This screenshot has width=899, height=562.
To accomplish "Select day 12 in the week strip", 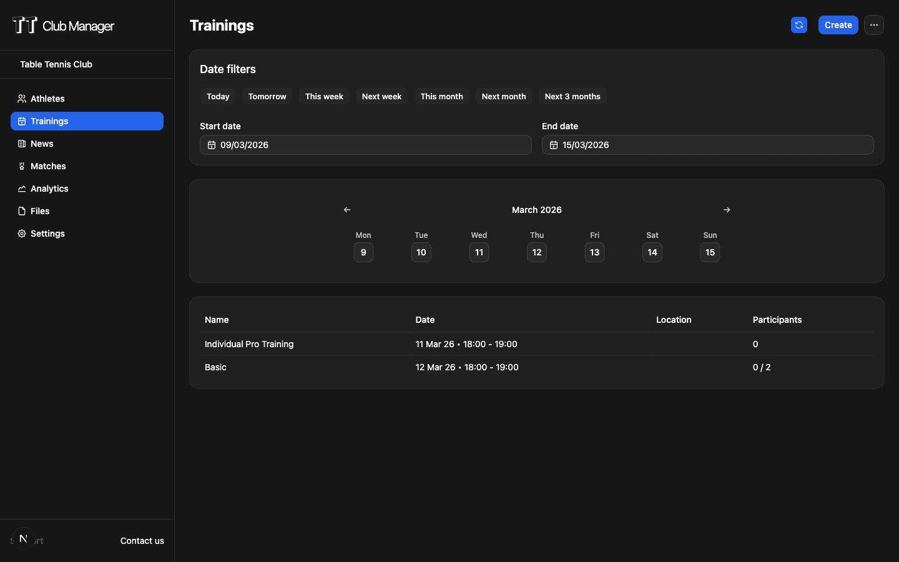I will (537, 252).
